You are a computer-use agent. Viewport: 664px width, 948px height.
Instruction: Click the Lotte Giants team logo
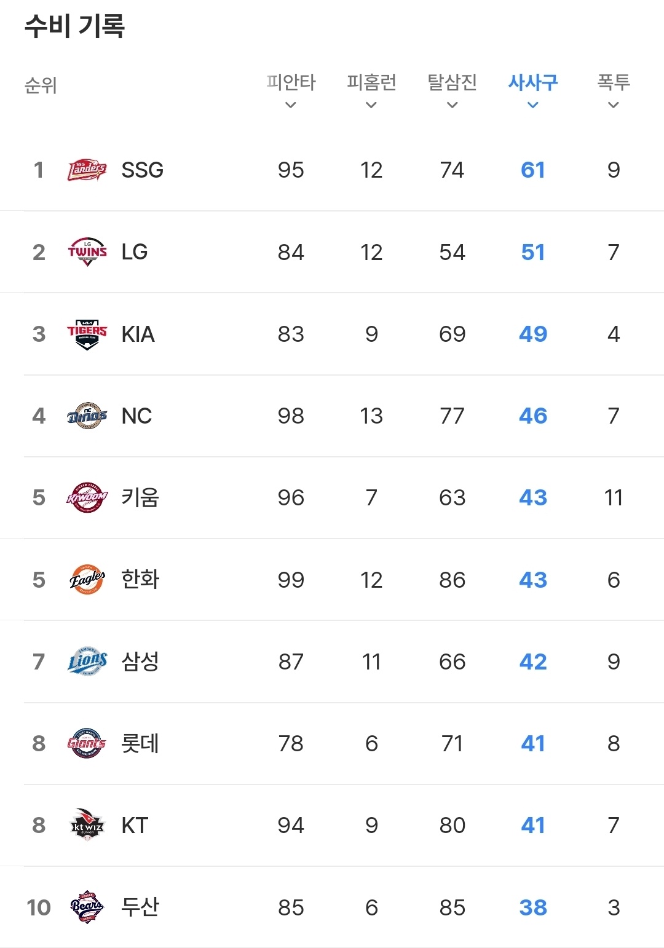point(87,743)
